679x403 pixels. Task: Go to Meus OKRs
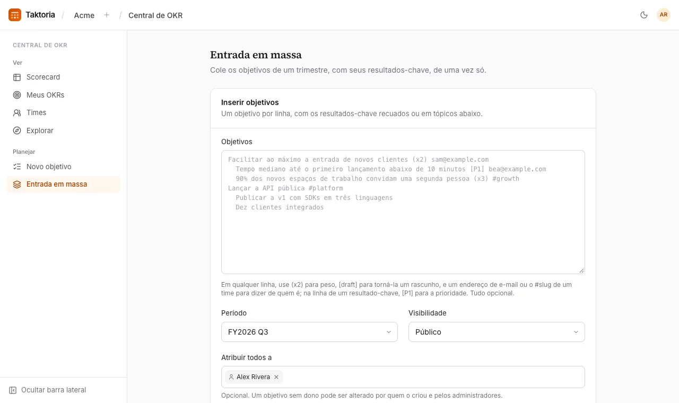pyautogui.click(x=63, y=95)
